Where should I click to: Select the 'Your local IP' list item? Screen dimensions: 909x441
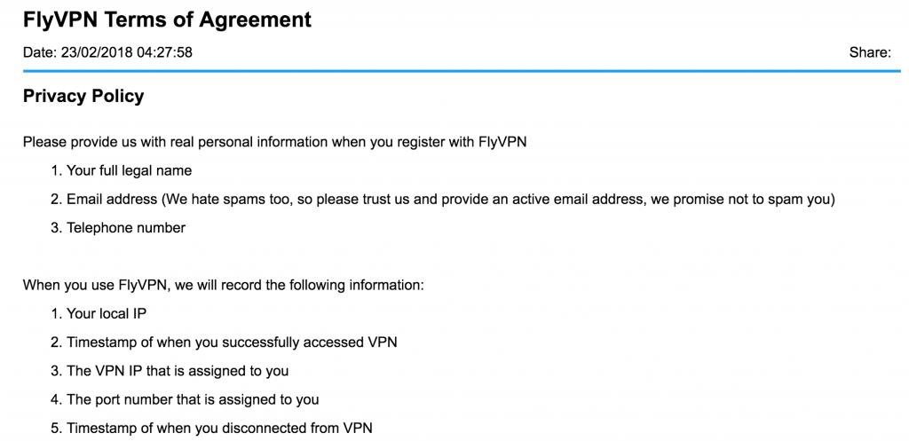[99, 314]
